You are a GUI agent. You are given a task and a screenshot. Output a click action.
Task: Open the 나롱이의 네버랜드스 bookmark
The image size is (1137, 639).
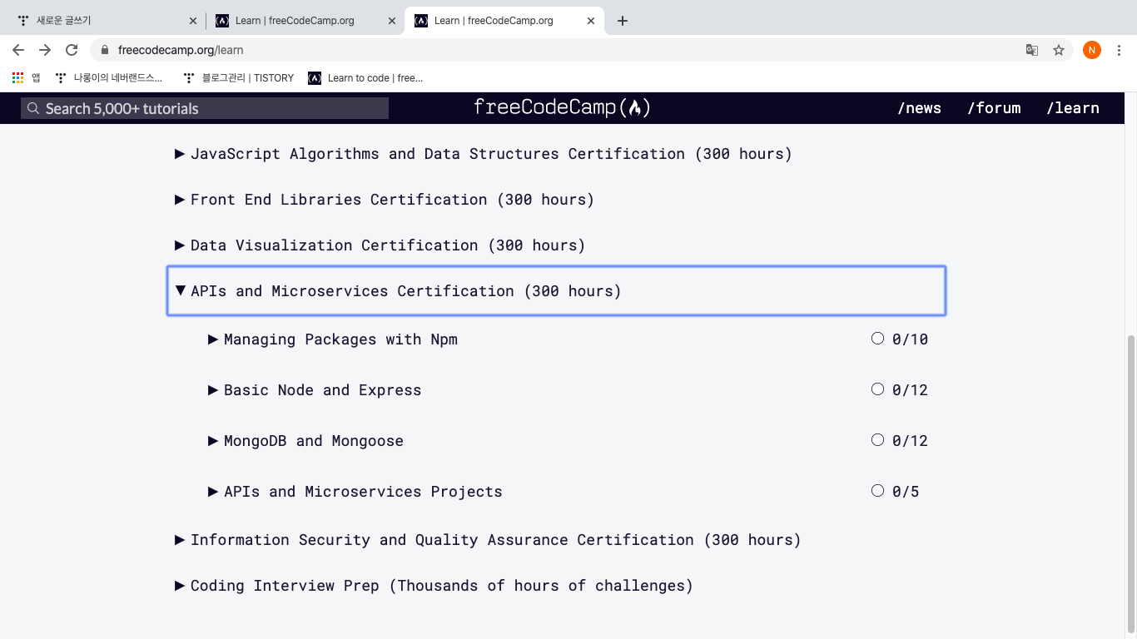point(109,77)
